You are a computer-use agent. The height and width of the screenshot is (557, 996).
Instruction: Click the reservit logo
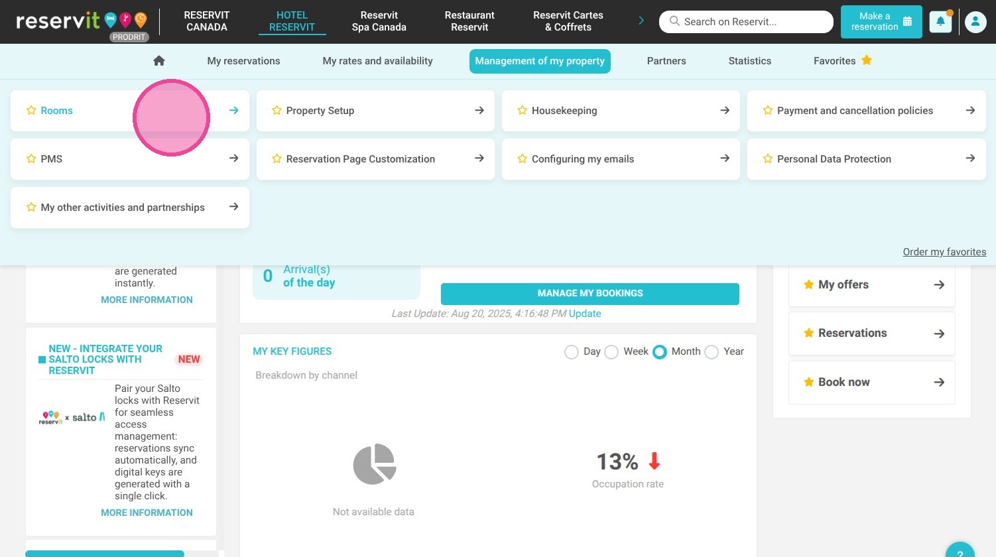coord(82,21)
